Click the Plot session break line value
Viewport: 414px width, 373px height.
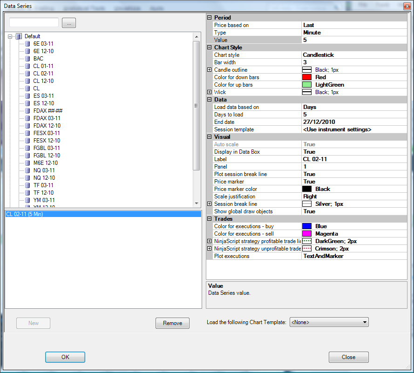point(354,174)
